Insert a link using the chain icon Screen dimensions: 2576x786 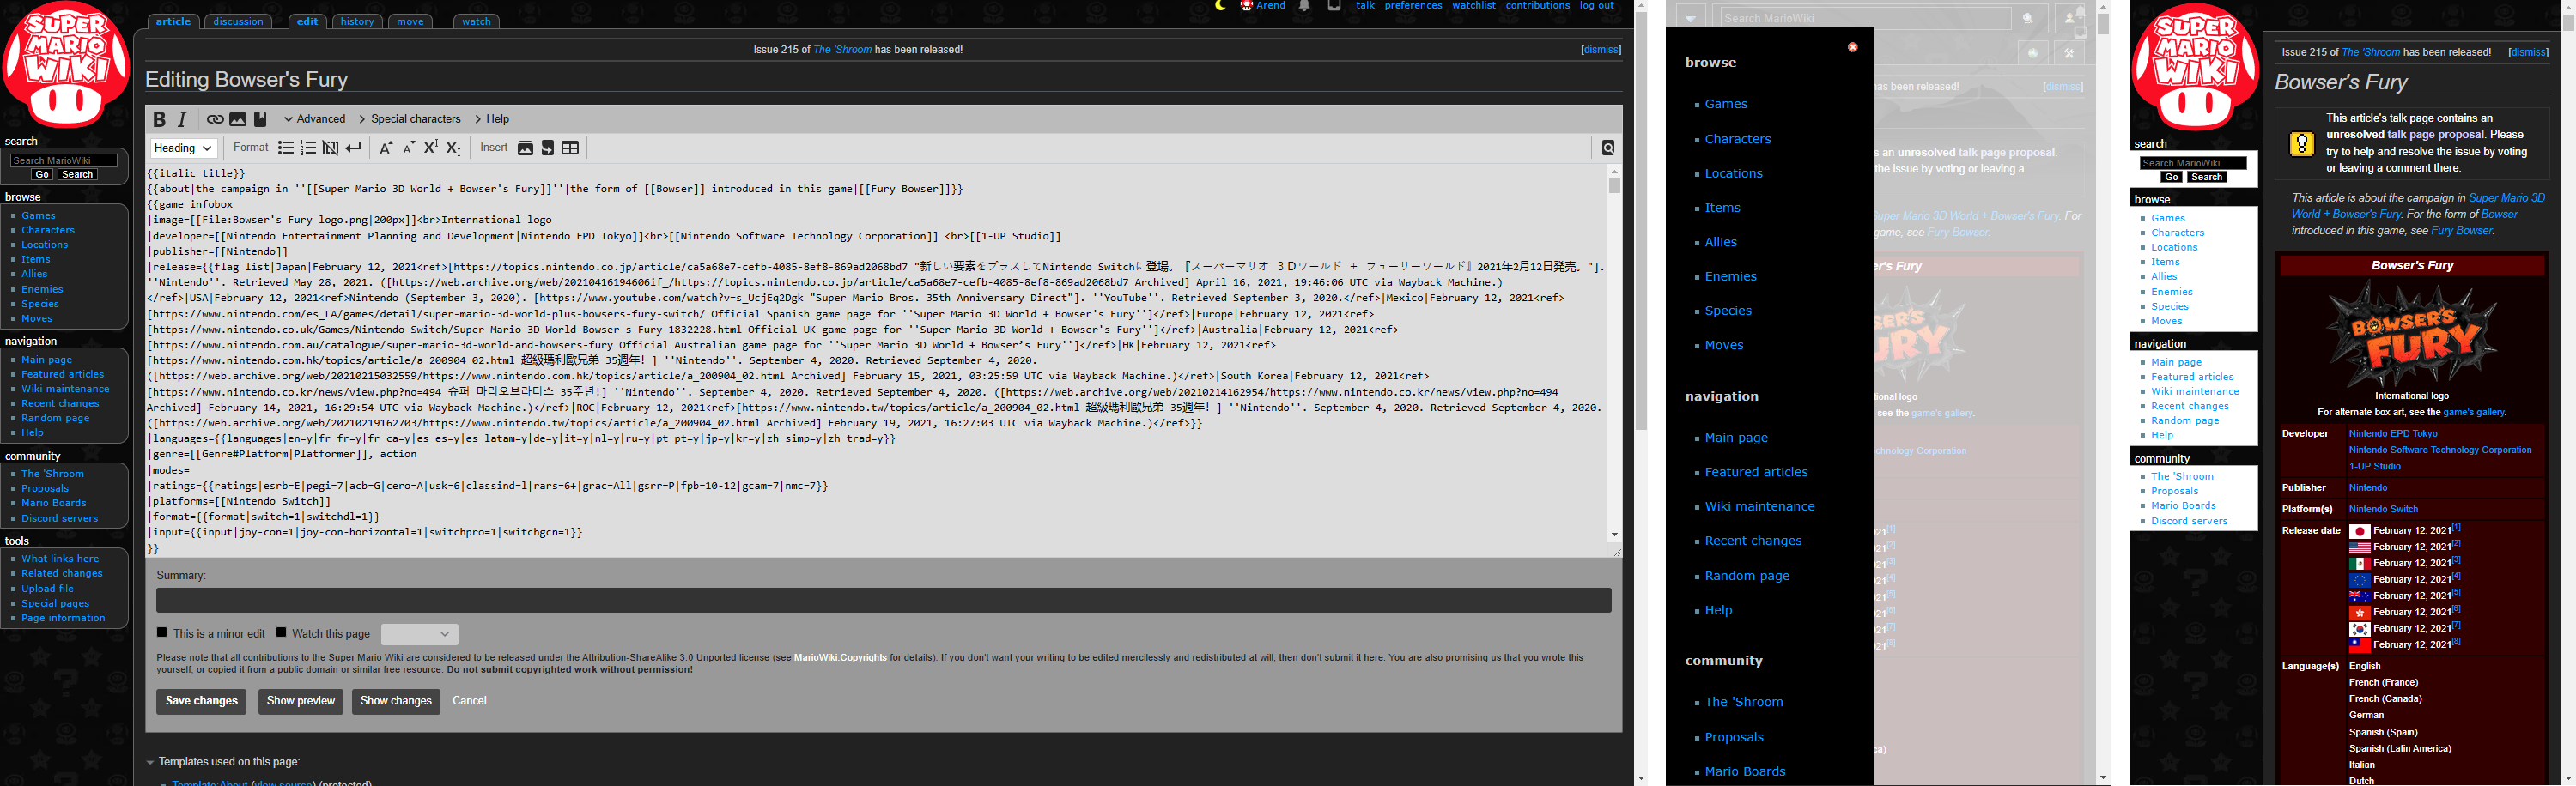pos(215,120)
